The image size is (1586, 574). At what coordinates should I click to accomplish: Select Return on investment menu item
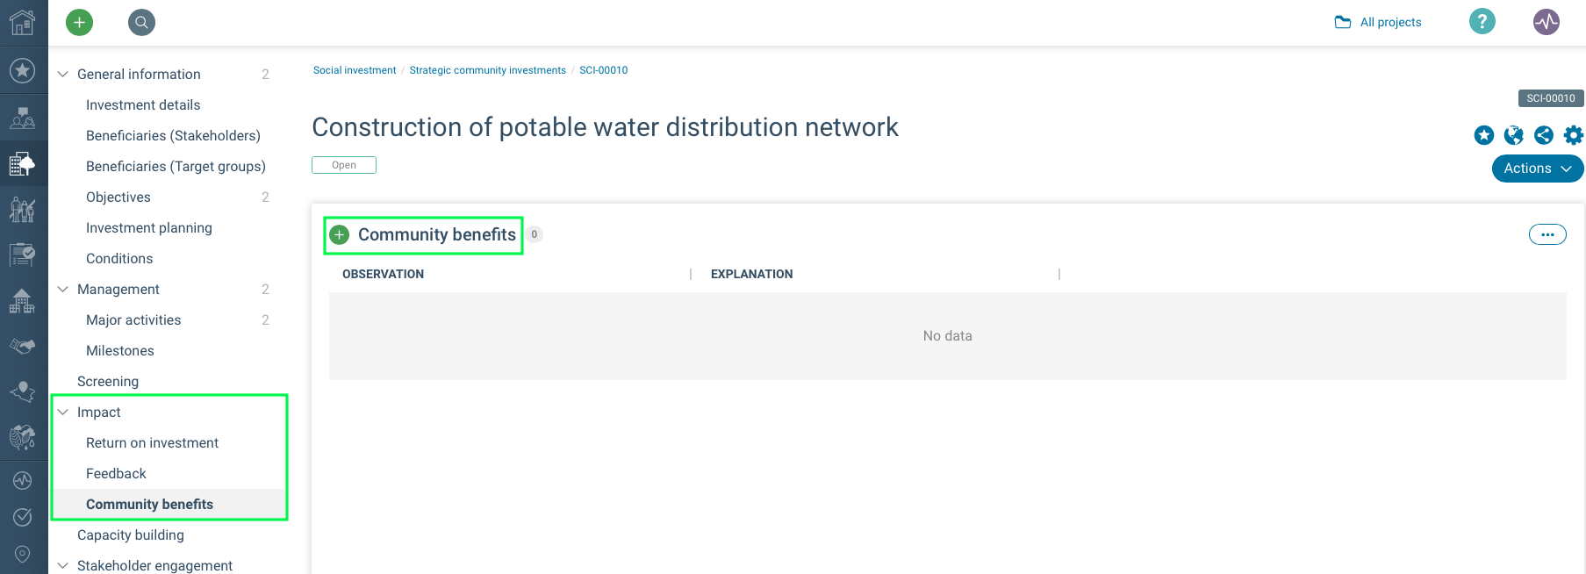coord(152,442)
